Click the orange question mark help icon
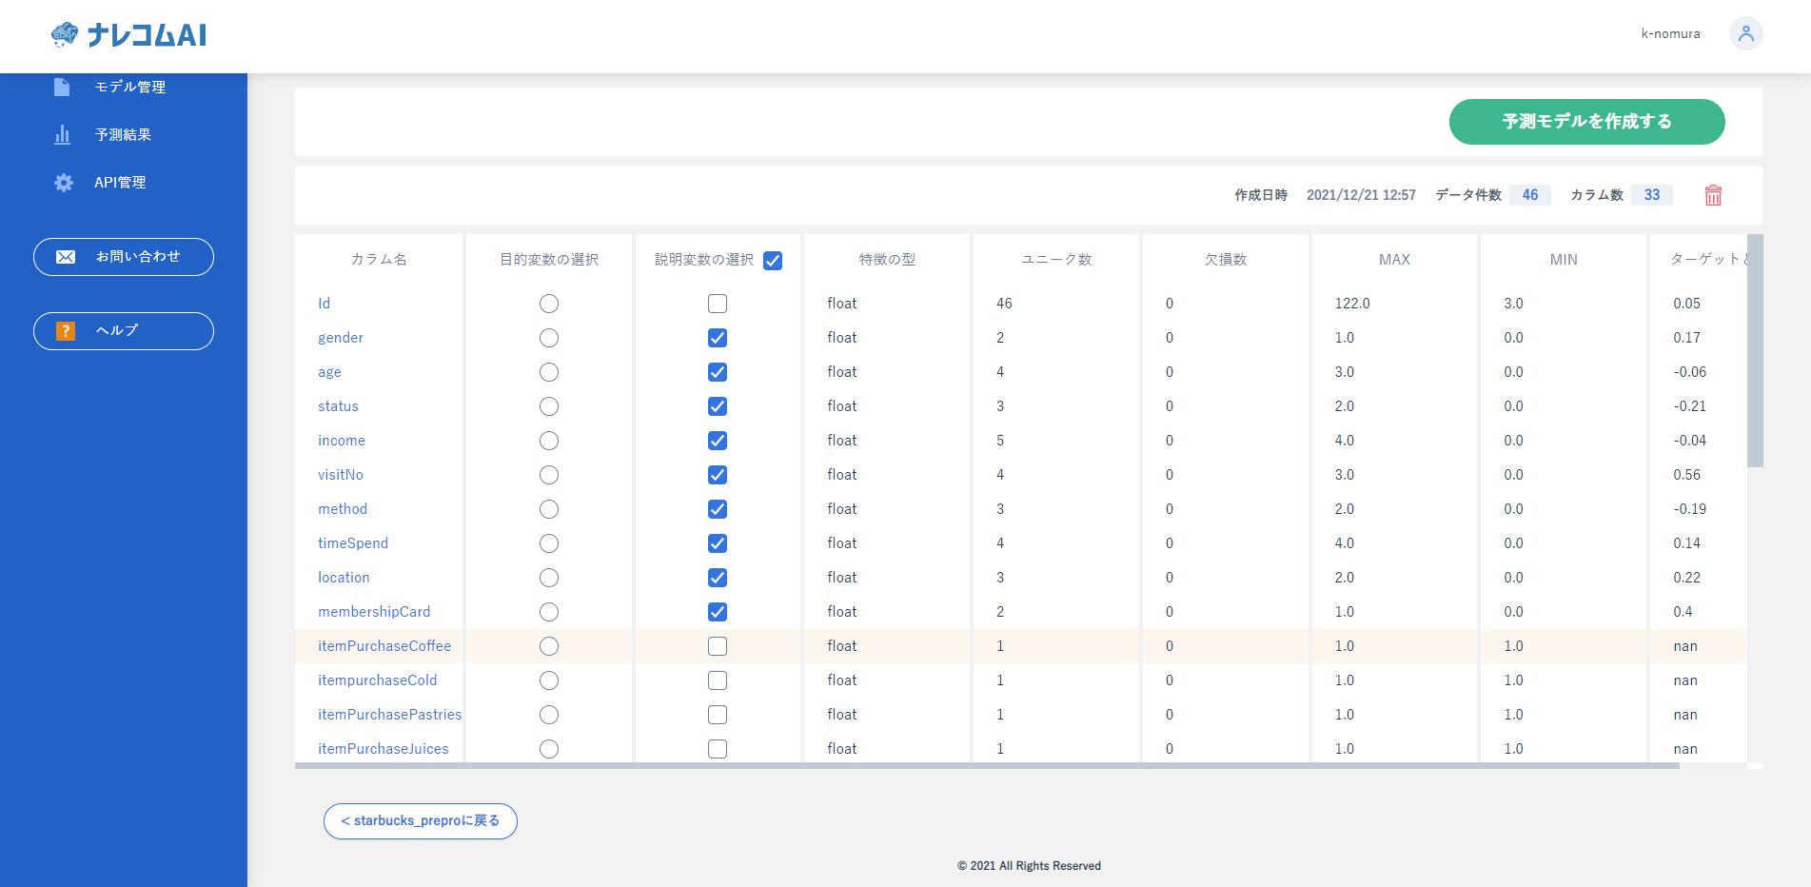 (66, 330)
